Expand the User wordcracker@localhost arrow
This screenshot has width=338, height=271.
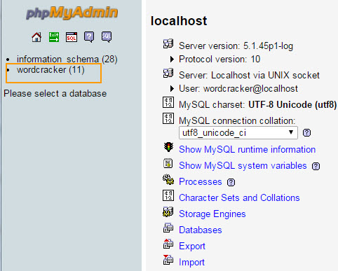(172, 88)
